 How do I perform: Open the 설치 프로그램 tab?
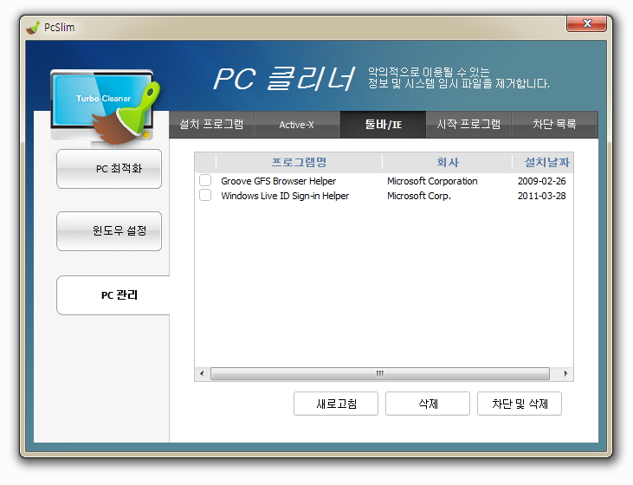tap(211, 125)
